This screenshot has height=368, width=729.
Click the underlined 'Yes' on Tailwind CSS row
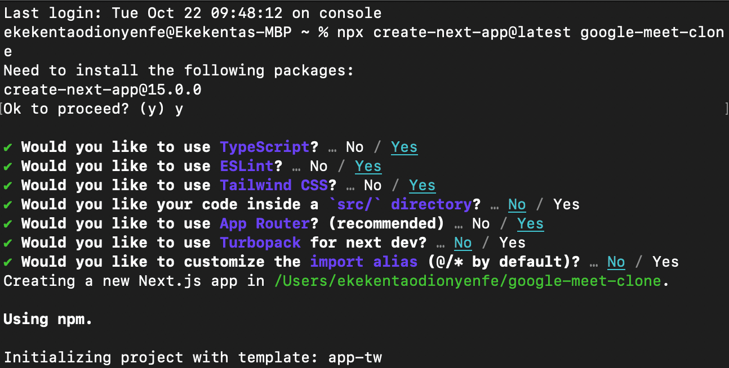pos(423,185)
